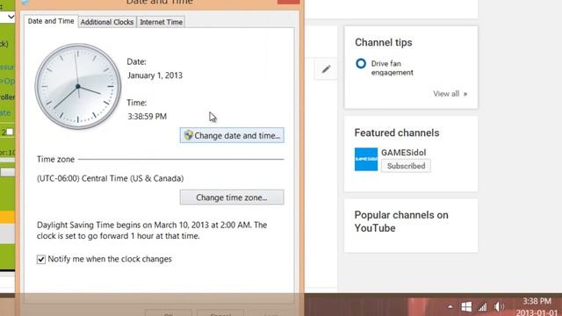Click the January 1, 2013 date text
The width and height of the screenshot is (562, 316).
[155, 75]
